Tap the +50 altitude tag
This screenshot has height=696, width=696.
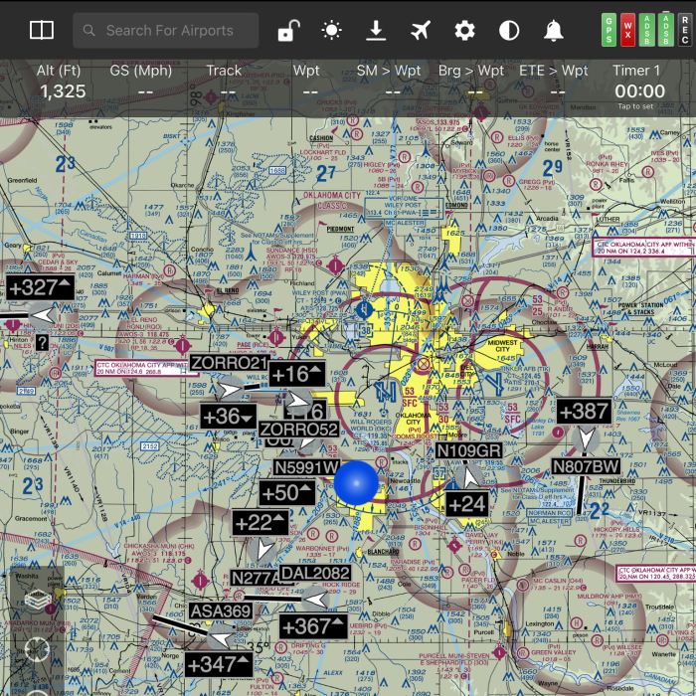286,493
